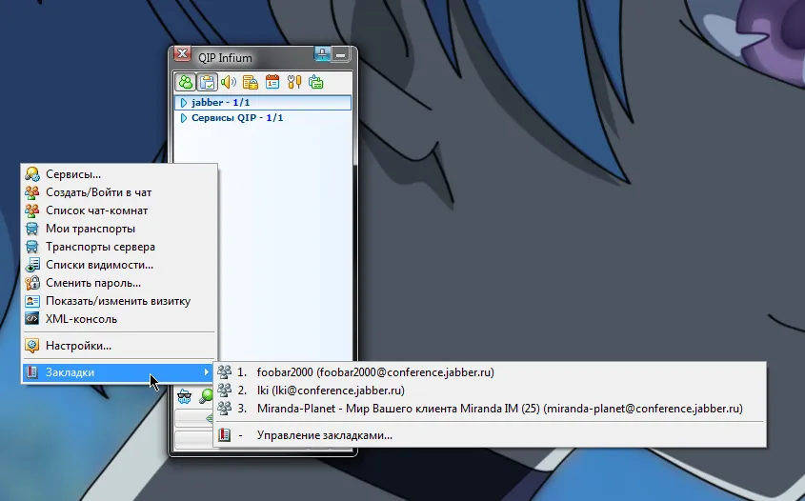Toggle the show online contacts only button

[x=186, y=82]
